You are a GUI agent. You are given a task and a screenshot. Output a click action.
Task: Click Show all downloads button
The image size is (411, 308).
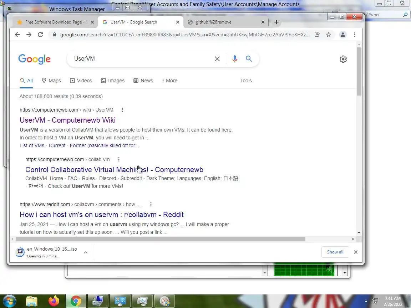pos(335,252)
